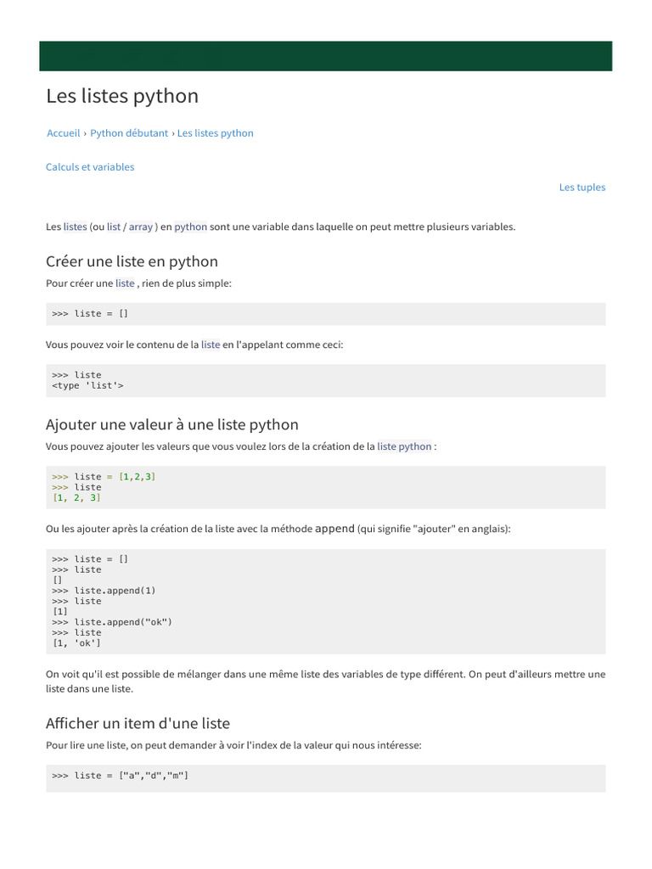This screenshot has width=652, height=869.
Task: Click the 'Ajouter une valeur à une liste python' heading
Action: [171, 424]
